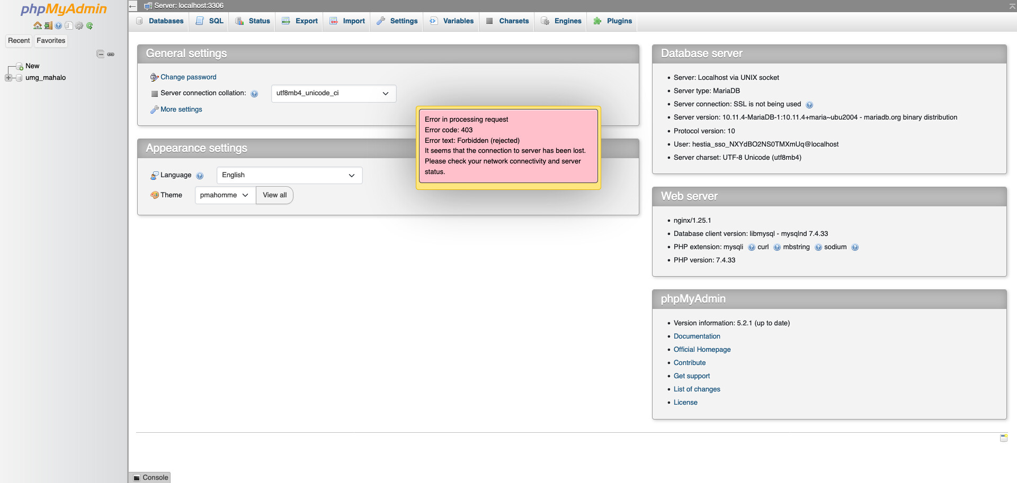
Task: Hide navigation panel with left arrow
Action: [x=132, y=6]
